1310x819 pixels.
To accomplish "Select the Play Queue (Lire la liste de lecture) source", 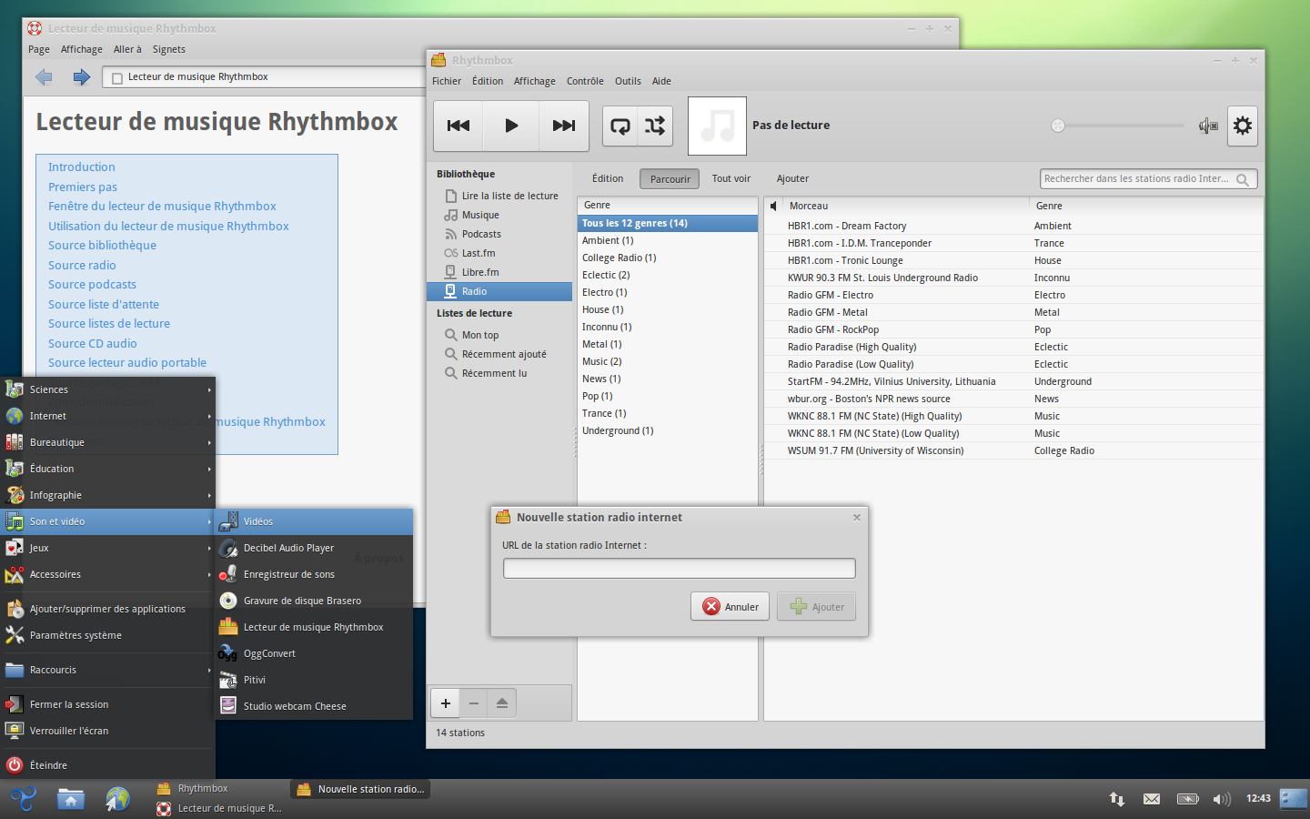I will (x=500, y=196).
